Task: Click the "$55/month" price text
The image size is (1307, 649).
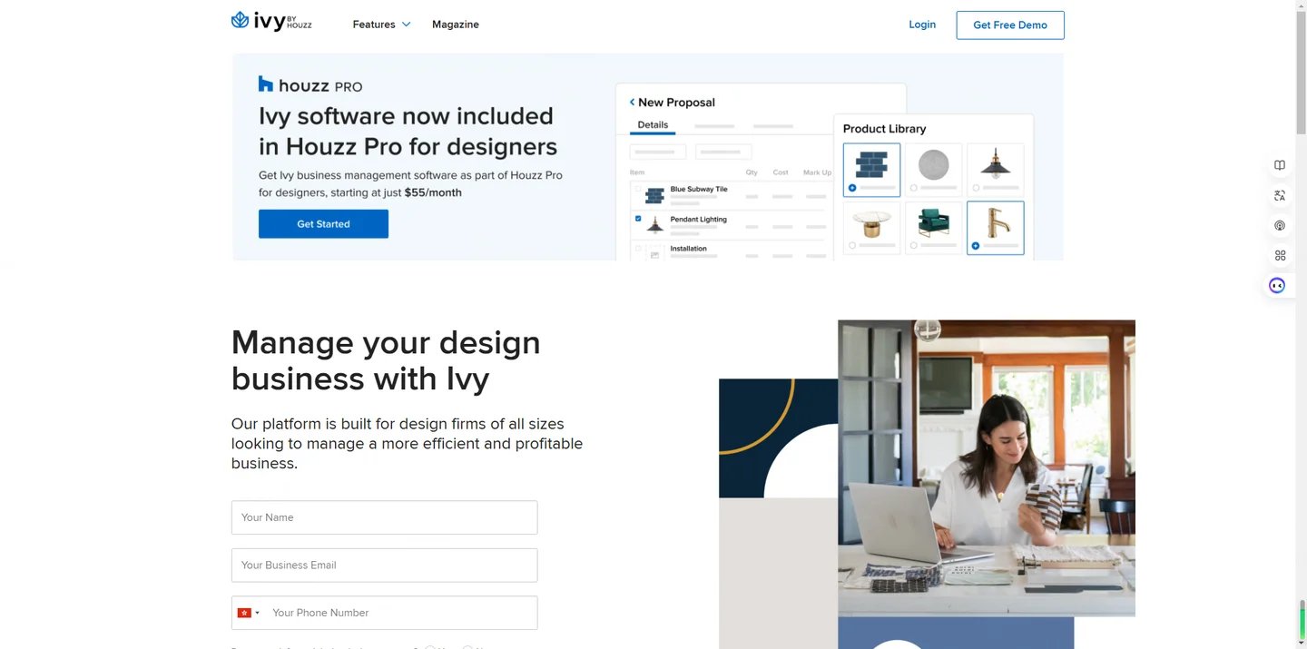Action: pos(433,192)
